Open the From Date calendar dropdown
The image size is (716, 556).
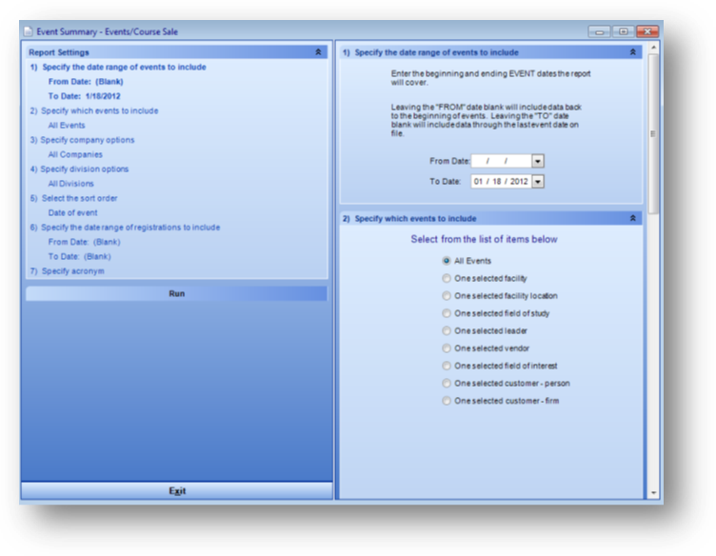coord(538,161)
